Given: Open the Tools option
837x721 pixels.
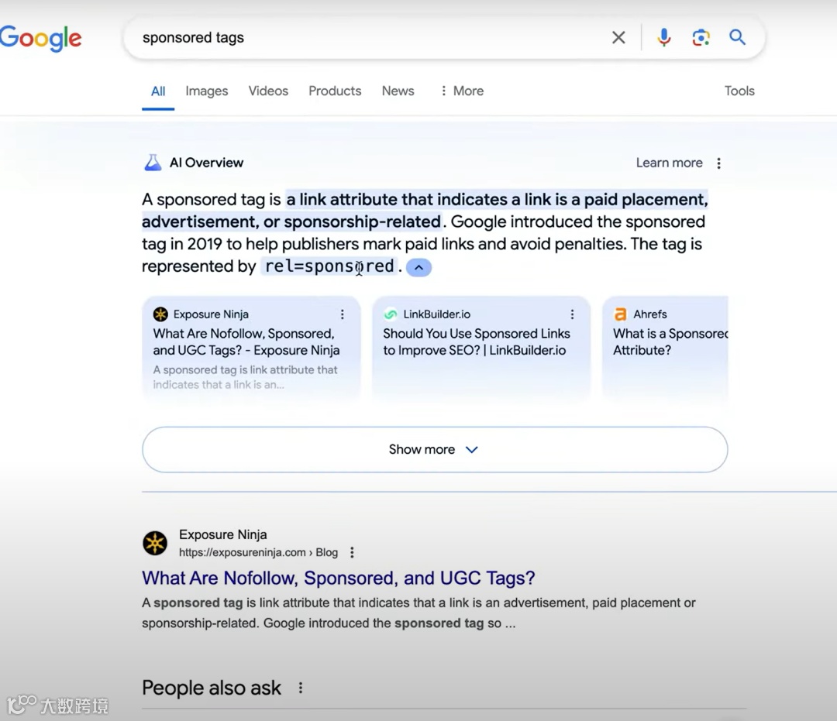Looking at the screenshot, I should tap(739, 91).
